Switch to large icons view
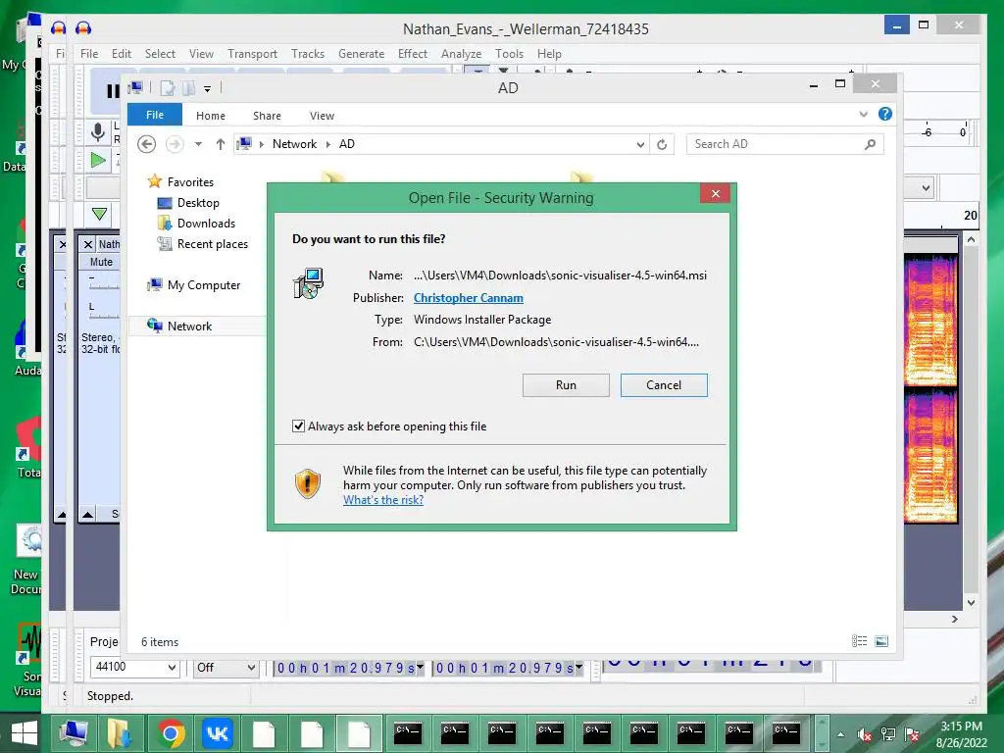The width and height of the screenshot is (1004, 753). click(x=881, y=641)
